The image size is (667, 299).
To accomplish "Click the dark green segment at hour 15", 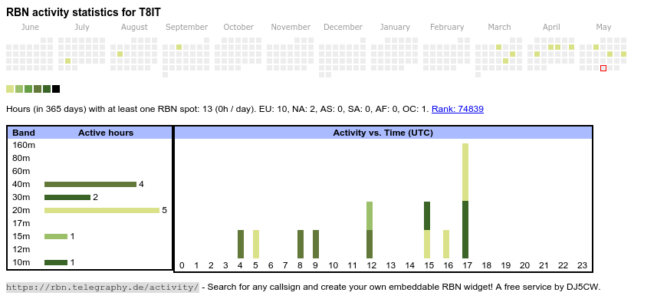I will coord(427,216).
